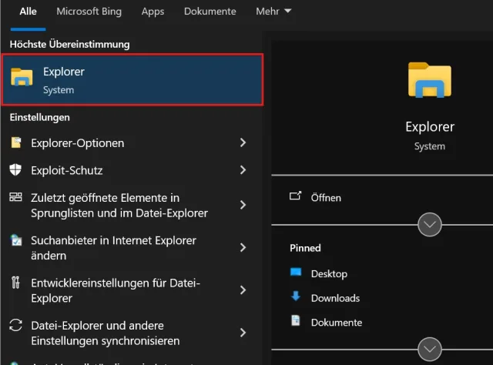Expand the actions list below Öffnen

[429, 225]
